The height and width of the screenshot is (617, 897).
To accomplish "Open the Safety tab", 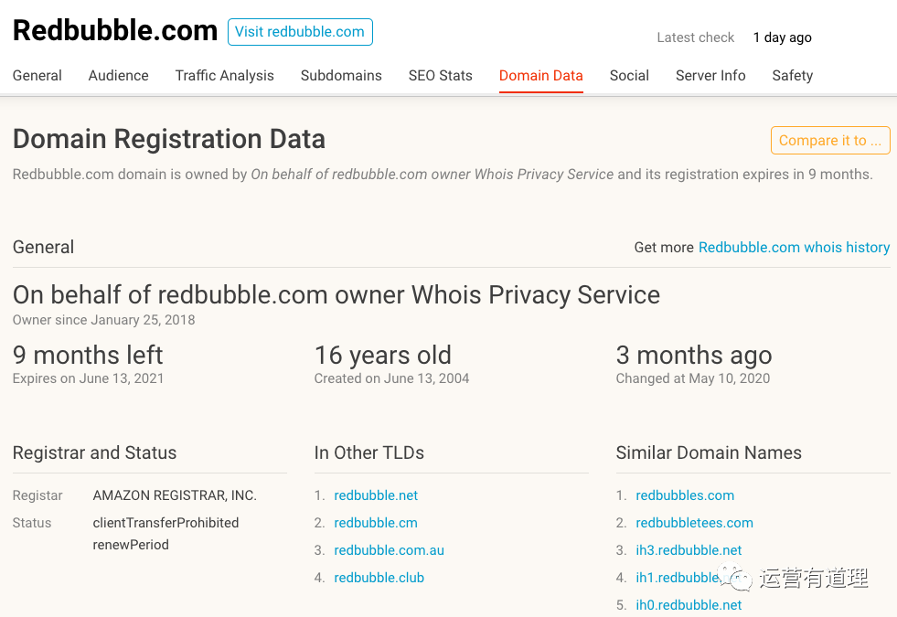I will pyautogui.click(x=793, y=76).
